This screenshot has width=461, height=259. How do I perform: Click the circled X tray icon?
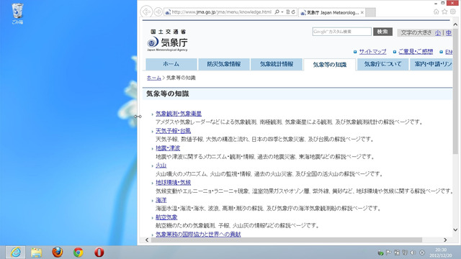pyautogui.click(x=422, y=253)
